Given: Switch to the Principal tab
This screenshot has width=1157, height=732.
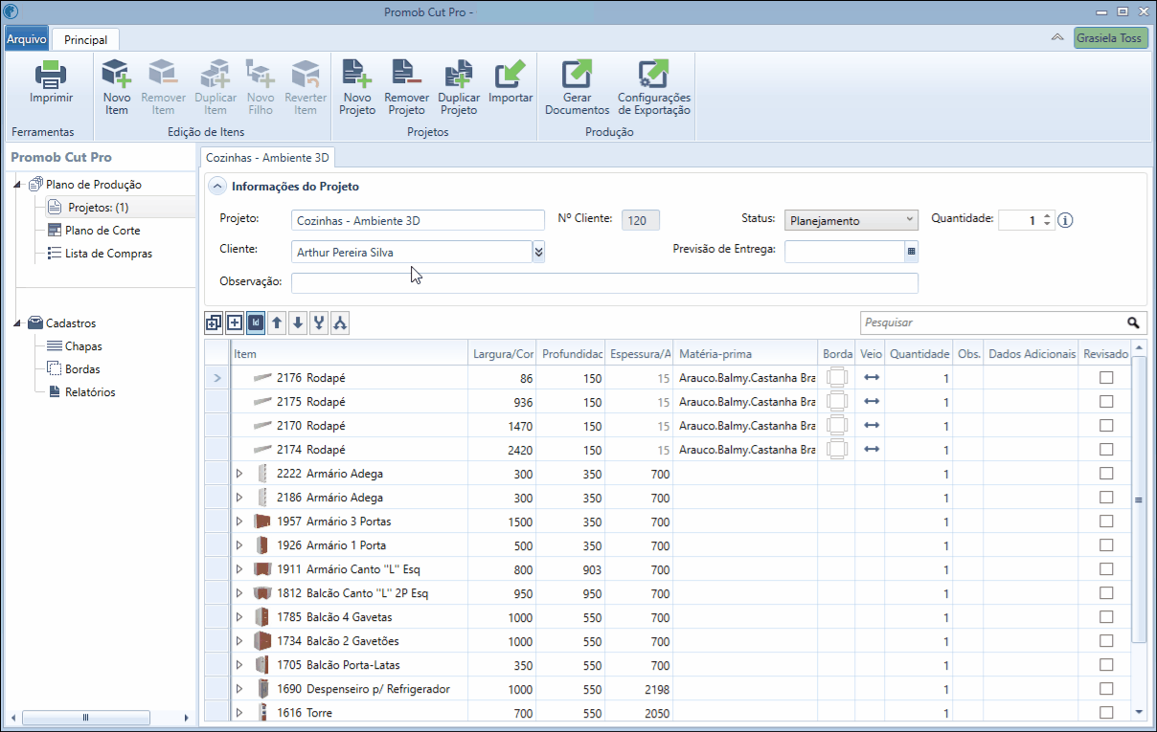Looking at the screenshot, I should tap(85, 40).
